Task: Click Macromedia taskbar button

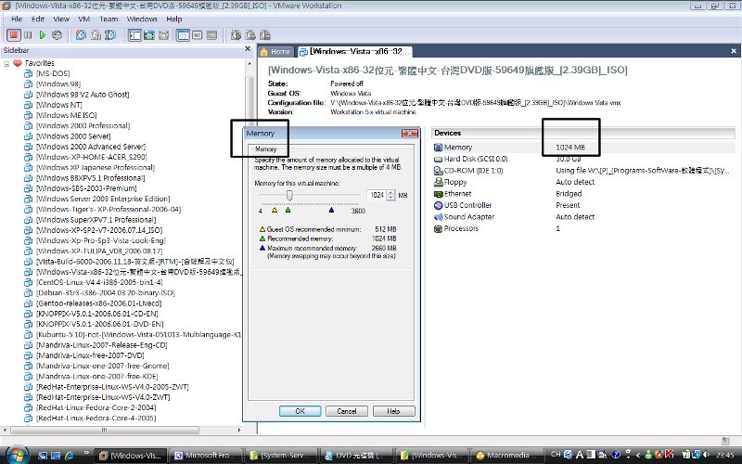Action: coord(507,456)
